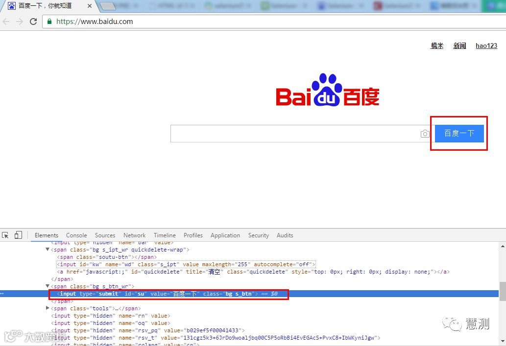Click the camera image-search icon
506x346 pixels.
pos(425,134)
